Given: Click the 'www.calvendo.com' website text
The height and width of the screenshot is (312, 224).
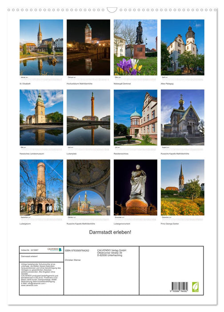Looking at the screenshot, I should [29, 285].
